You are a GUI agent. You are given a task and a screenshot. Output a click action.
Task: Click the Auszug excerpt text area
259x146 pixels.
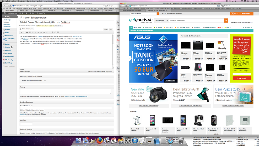click(66, 92)
